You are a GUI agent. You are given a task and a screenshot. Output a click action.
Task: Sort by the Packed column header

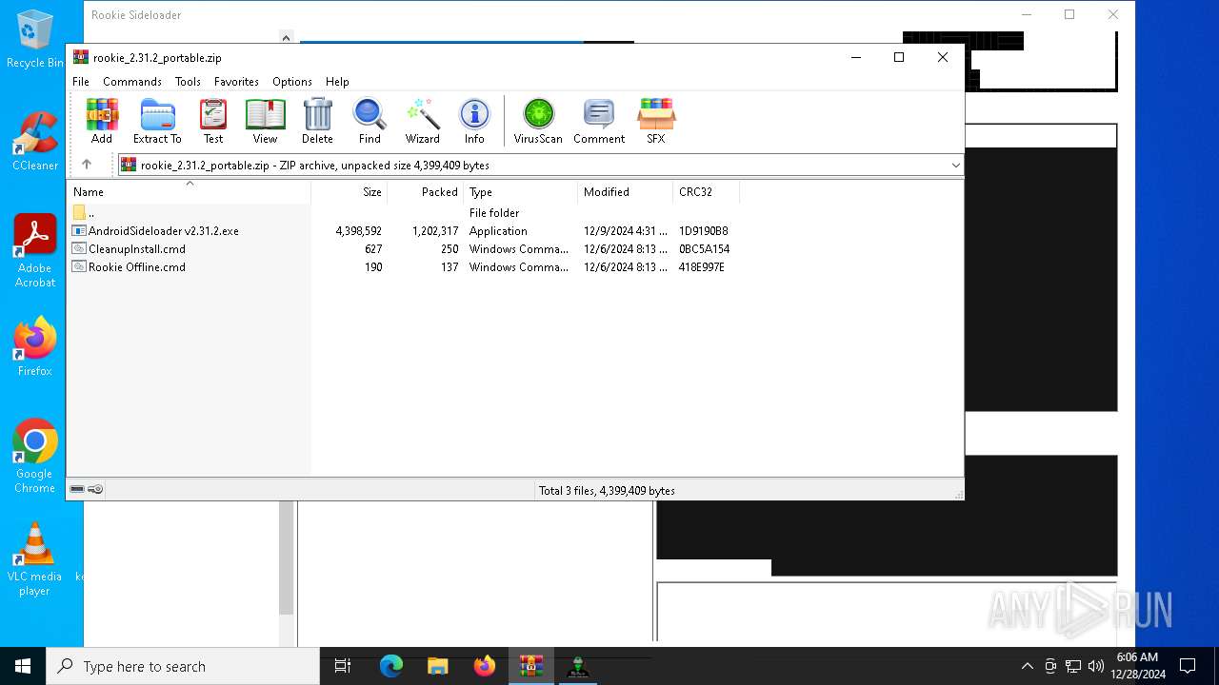425,192
